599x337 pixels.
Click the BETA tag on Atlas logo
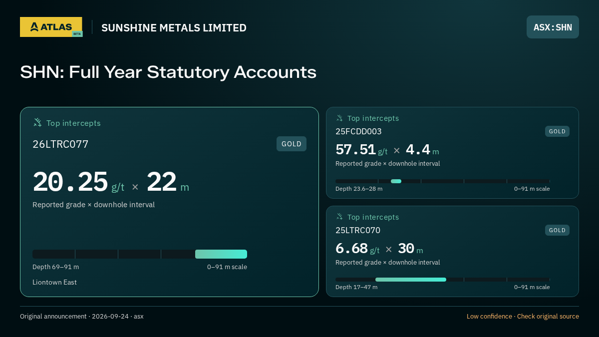click(x=77, y=34)
